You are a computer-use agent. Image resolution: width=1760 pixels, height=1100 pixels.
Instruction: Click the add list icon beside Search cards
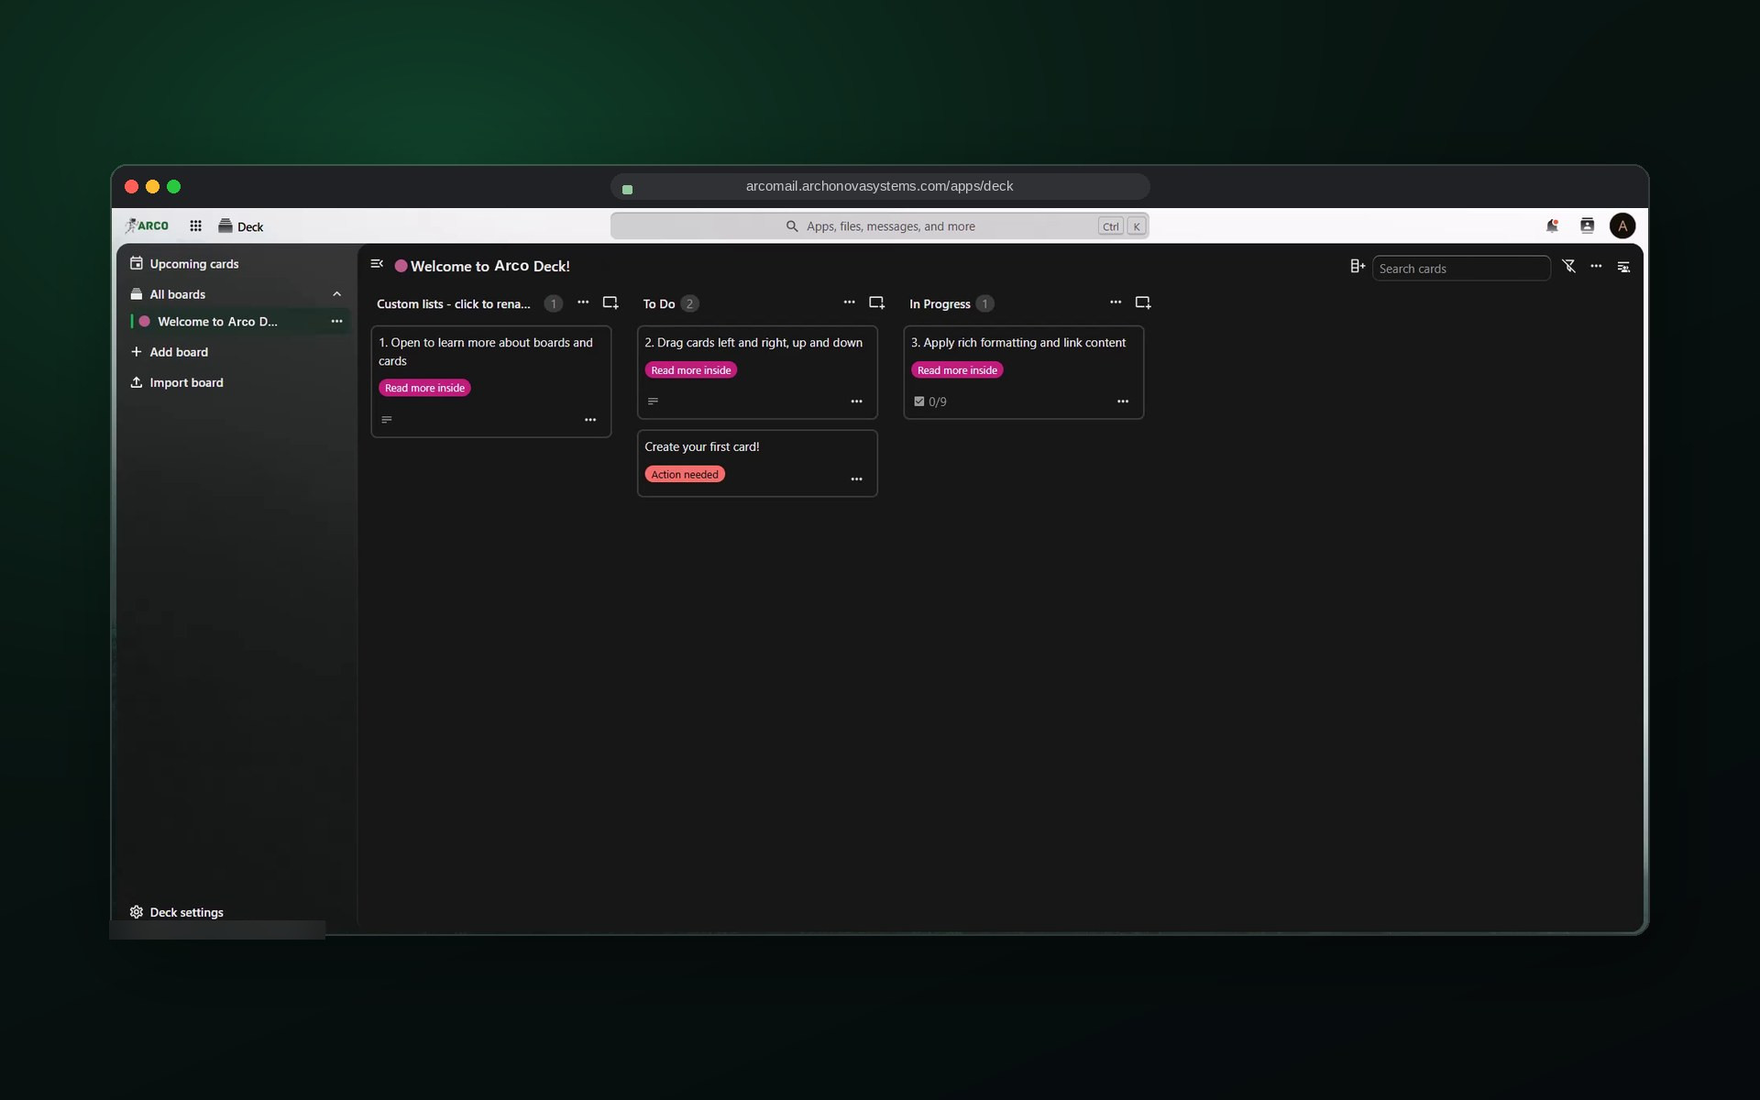click(1358, 266)
